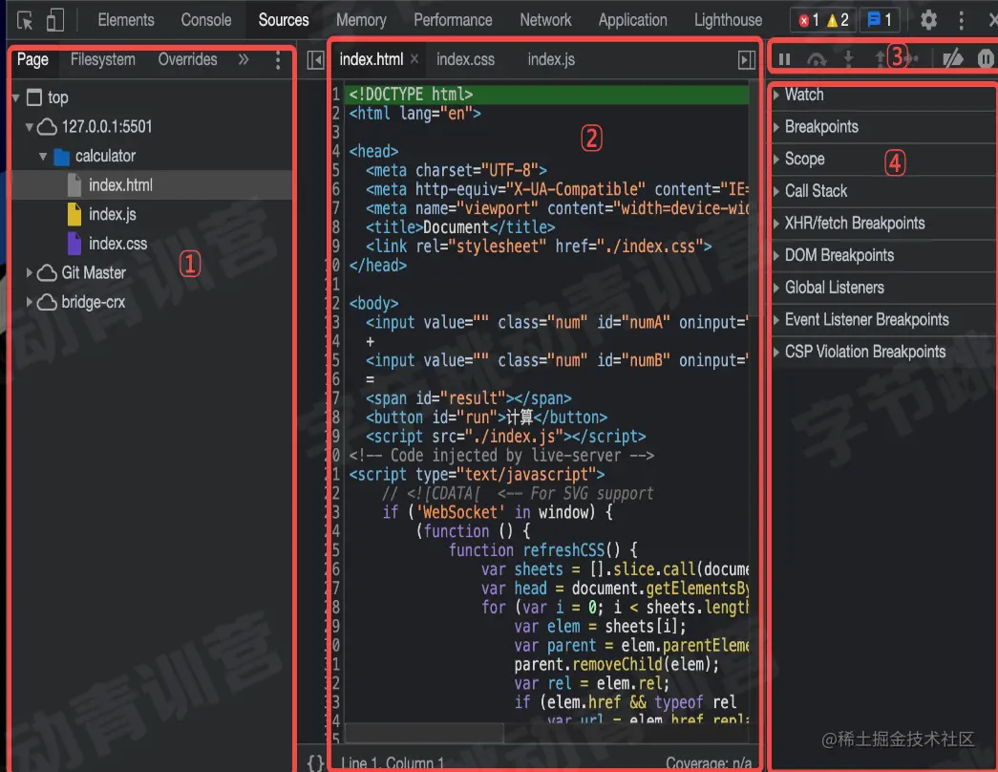The image size is (998, 772).
Task: Click the highlighted DOCTYPE line in the editor
Action: (546, 95)
